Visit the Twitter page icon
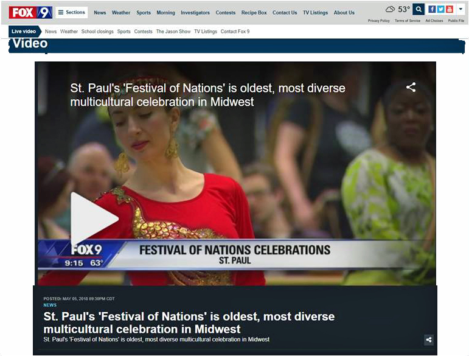Viewport: 469px width, 356px height. pyautogui.click(x=440, y=9)
